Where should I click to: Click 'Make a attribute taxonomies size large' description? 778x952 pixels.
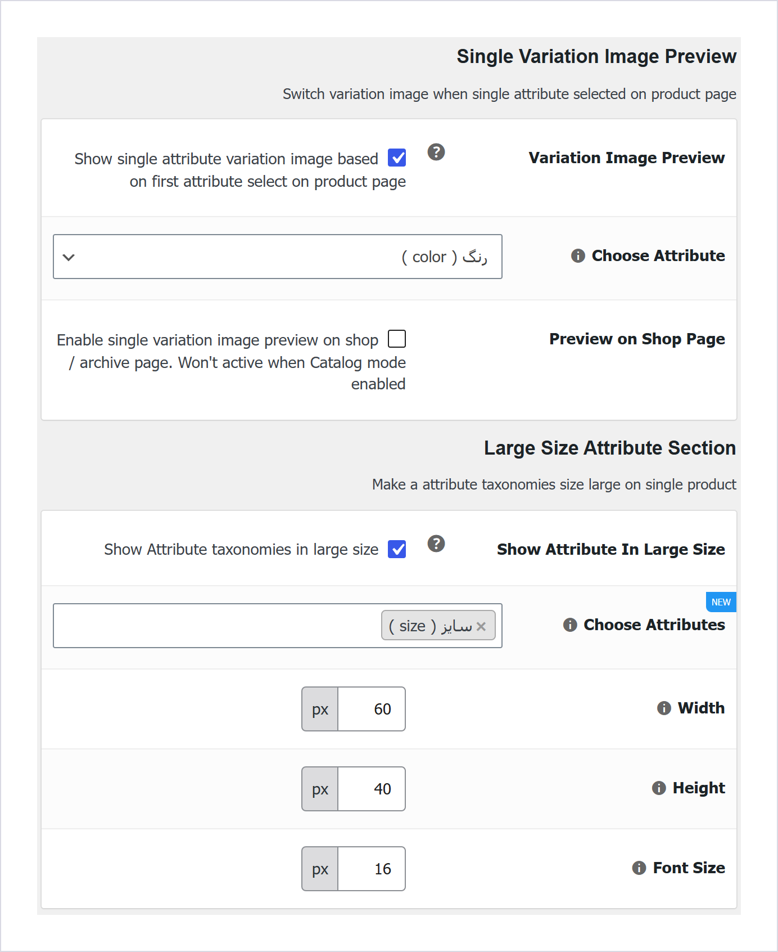(x=554, y=484)
